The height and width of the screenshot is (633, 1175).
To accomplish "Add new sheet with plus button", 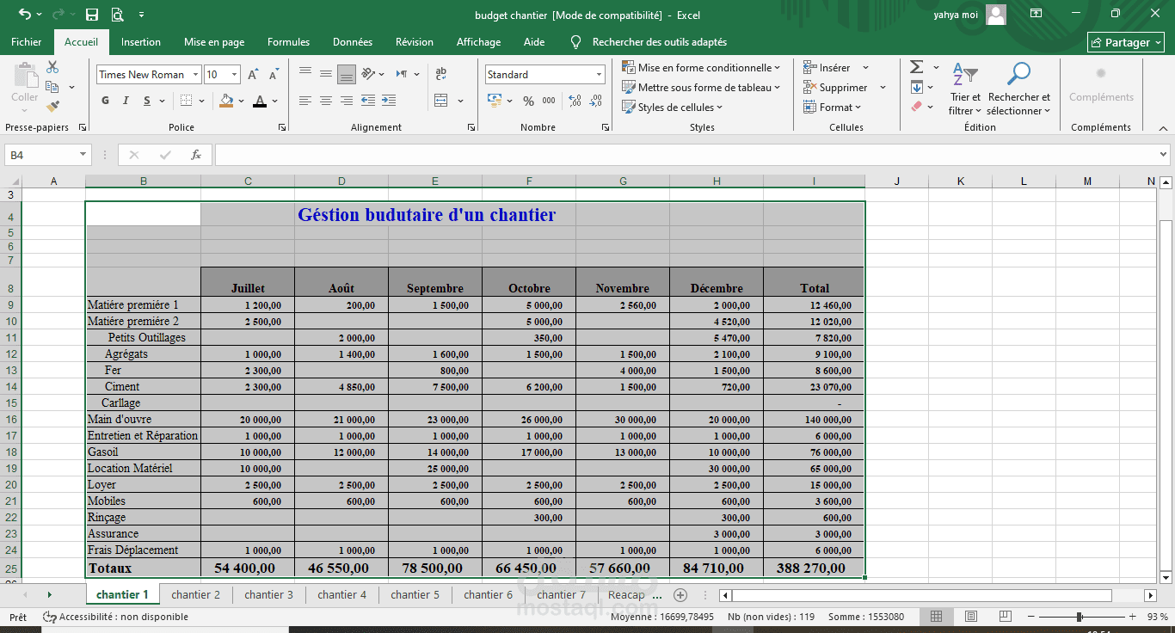I will 680,594.
